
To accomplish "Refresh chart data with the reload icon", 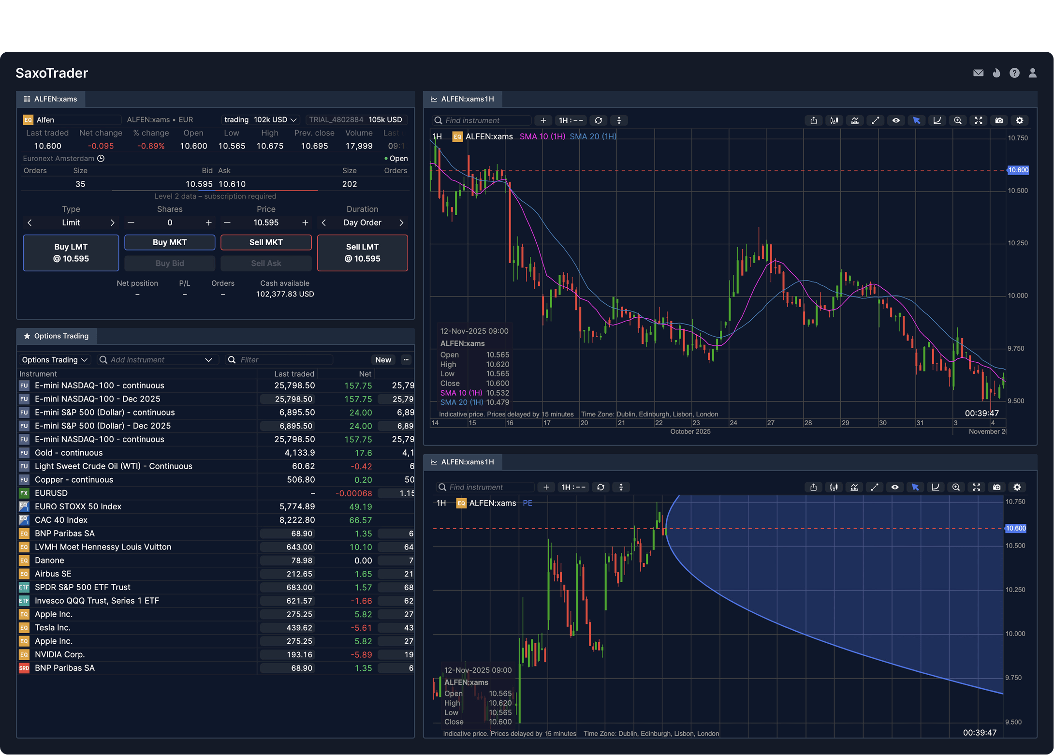I will tap(599, 120).
